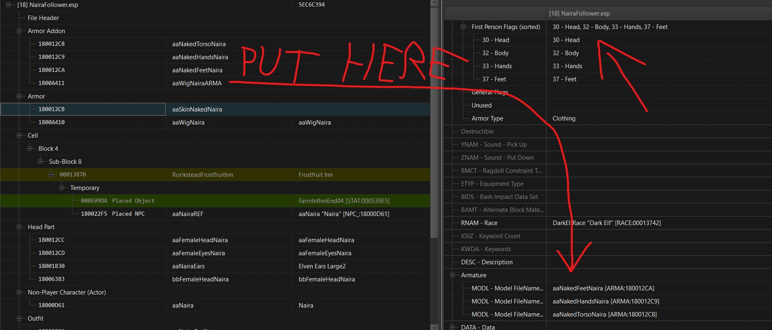This screenshot has height=330, width=772.
Task: Select the BIDS - Bash Impact Data Set row
Action: click(500, 197)
